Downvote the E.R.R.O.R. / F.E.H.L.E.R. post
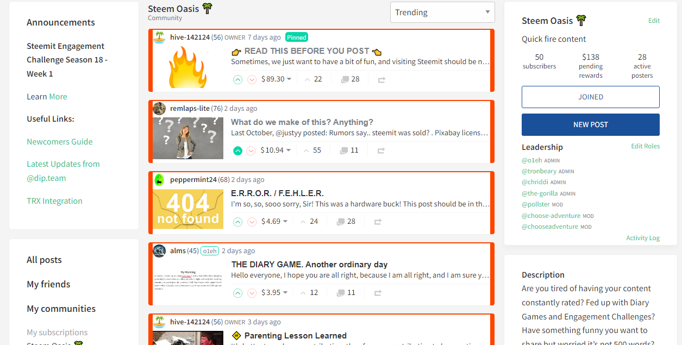 (252, 222)
